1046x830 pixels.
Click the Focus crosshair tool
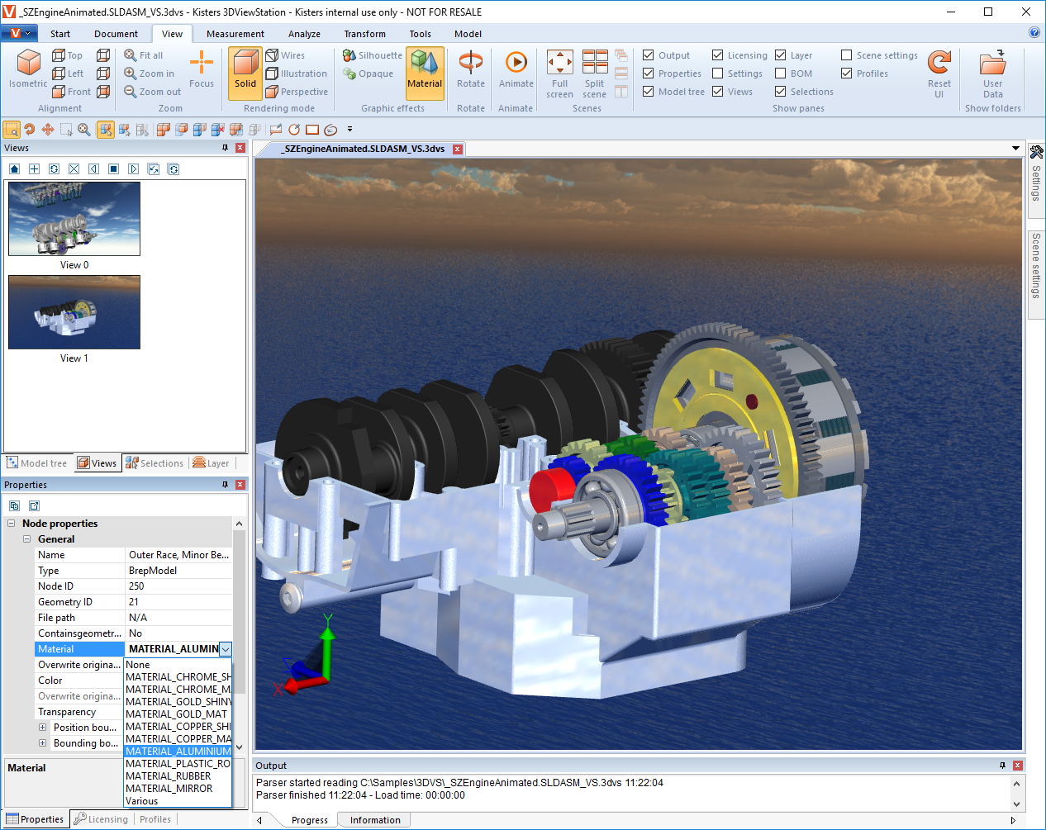[202, 69]
